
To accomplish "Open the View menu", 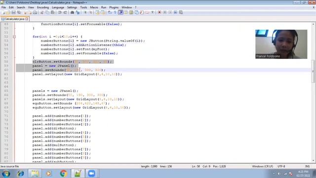I will pos(31,7).
